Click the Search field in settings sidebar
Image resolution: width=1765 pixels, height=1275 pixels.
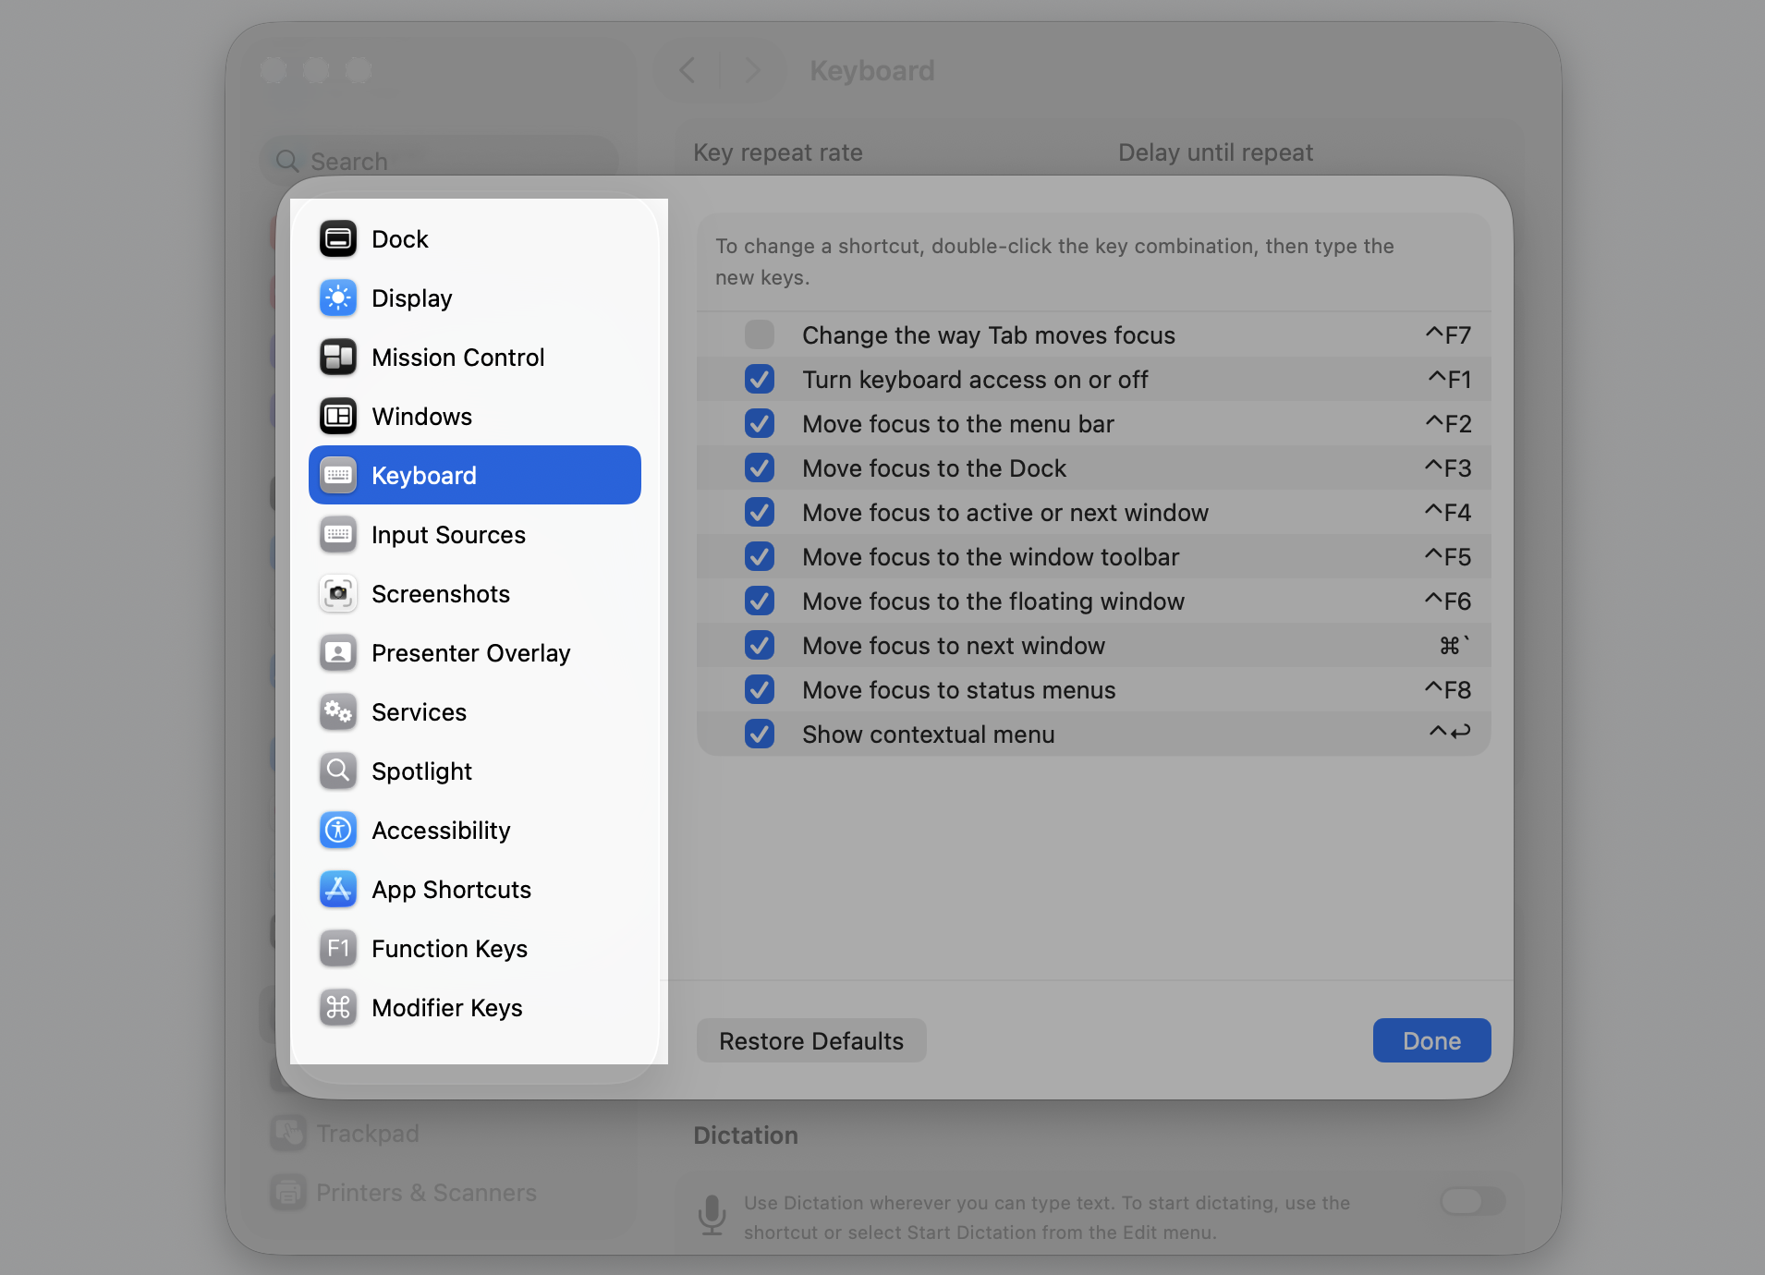click(441, 162)
